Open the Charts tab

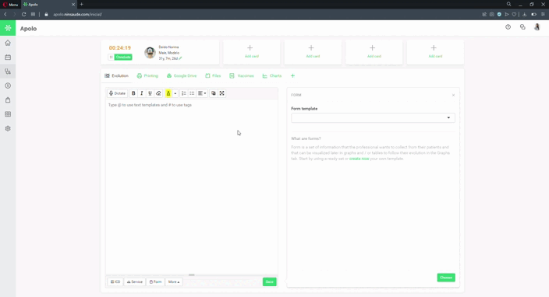272,75
